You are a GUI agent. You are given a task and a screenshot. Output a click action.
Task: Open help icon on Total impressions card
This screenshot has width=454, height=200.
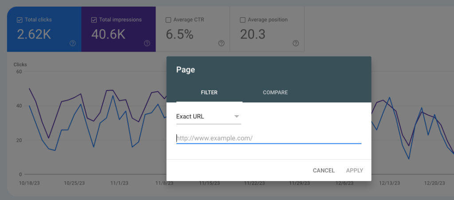[147, 43]
